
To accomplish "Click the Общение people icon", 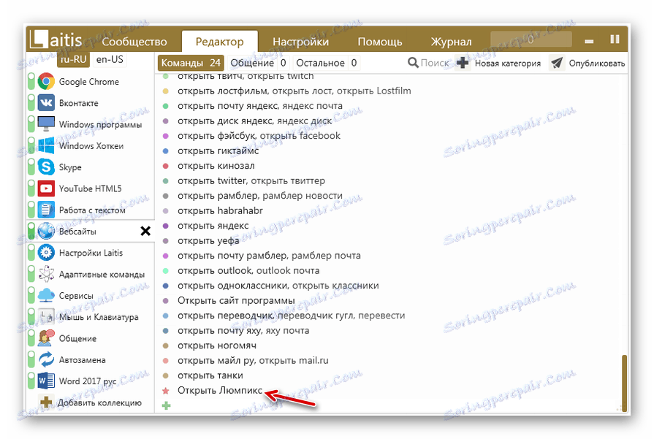I will [46, 338].
